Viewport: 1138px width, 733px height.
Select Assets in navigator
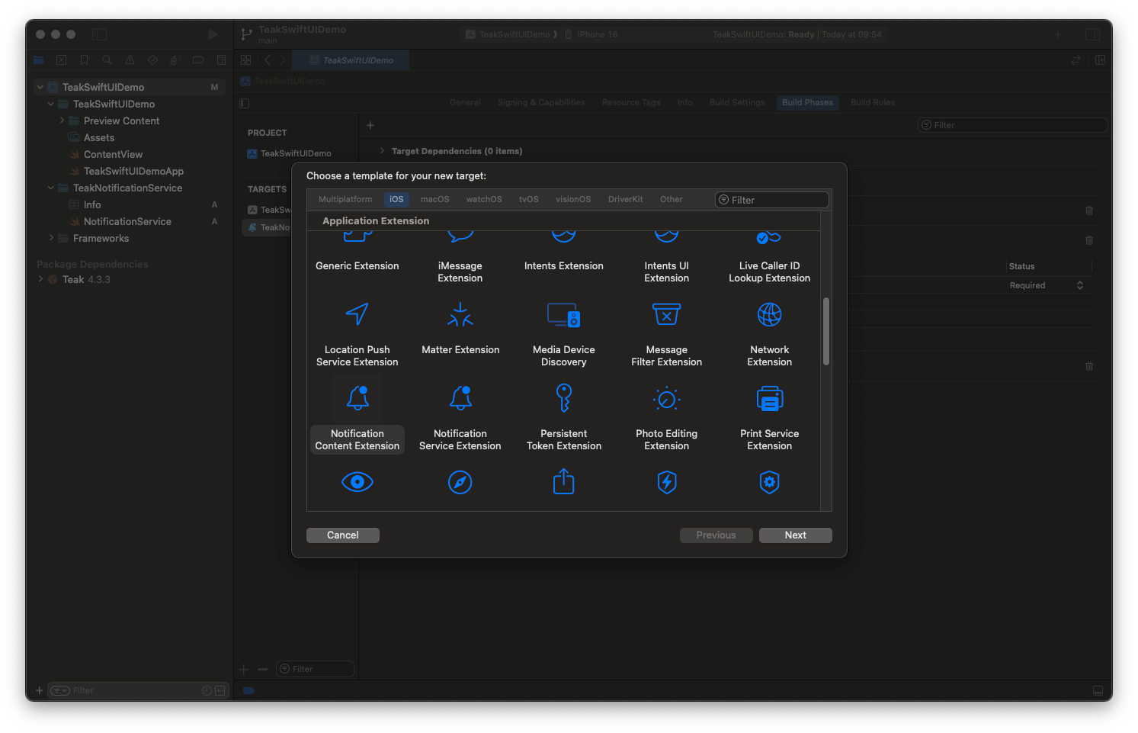[99, 137]
